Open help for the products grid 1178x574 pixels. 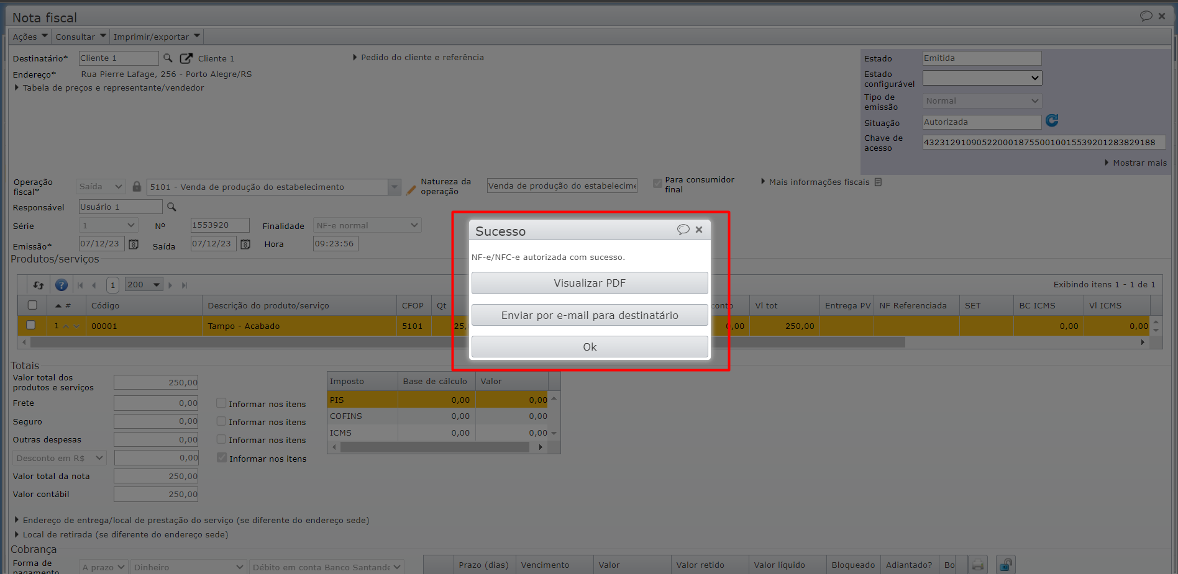[x=62, y=285]
